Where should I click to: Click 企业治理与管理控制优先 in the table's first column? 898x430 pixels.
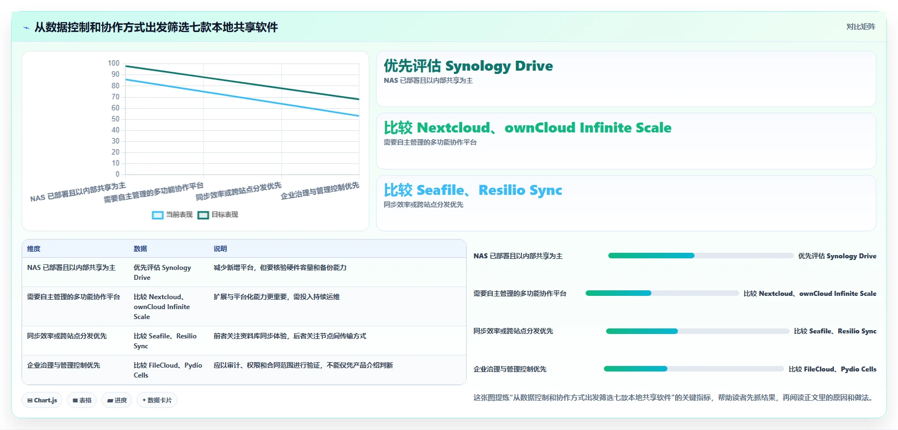coord(64,365)
